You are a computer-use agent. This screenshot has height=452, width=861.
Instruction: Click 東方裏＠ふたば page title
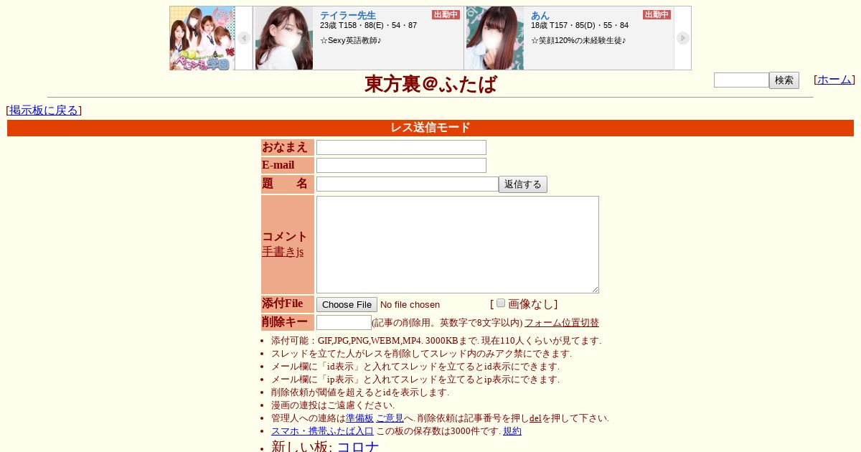pos(430,84)
